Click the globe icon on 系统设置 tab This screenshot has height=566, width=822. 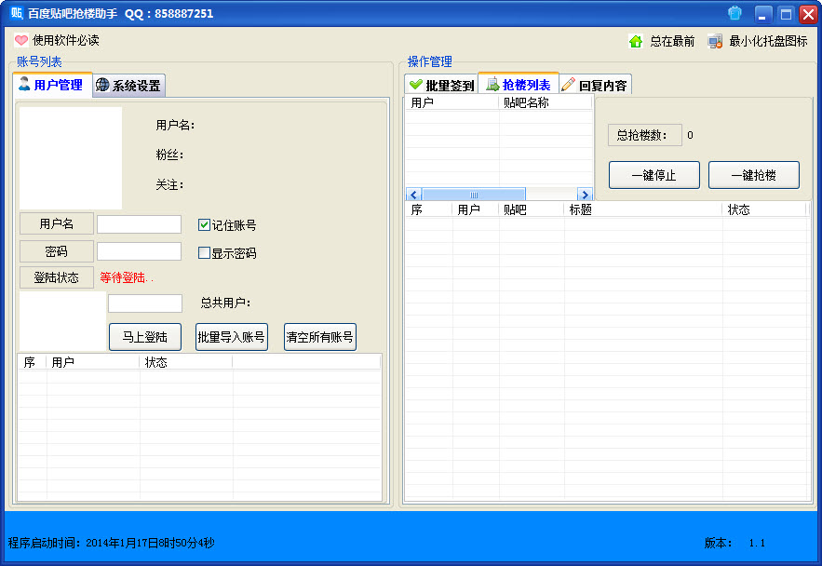tap(102, 85)
